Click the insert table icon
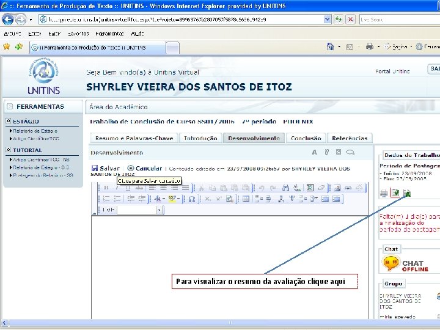The width and height of the screenshot is (440, 330). [246, 199]
